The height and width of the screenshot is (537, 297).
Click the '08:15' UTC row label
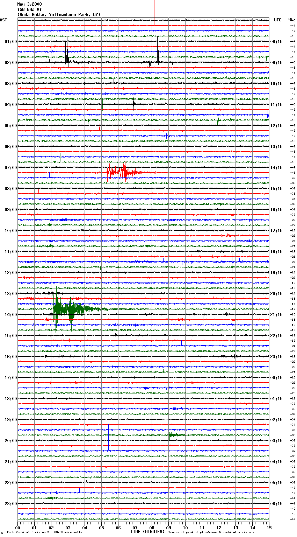pos(276,42)
